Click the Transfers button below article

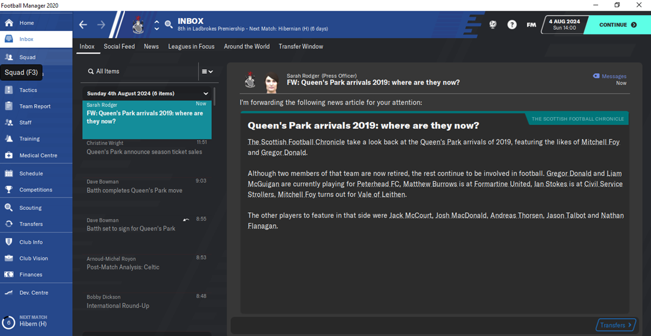pos(616,325)
